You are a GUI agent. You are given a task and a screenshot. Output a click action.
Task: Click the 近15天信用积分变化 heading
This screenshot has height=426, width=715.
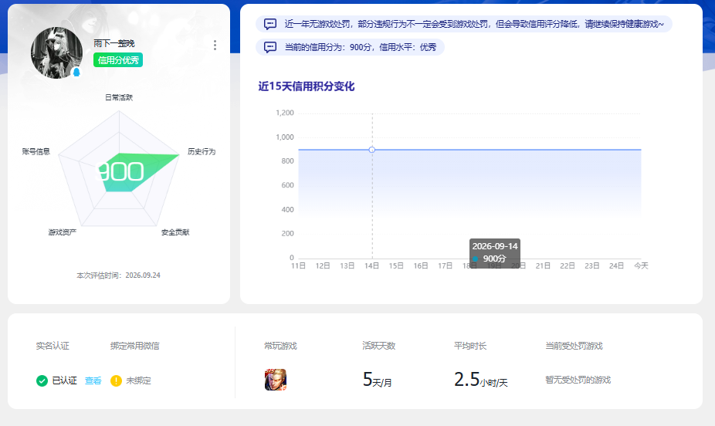(x=307, y=86)
